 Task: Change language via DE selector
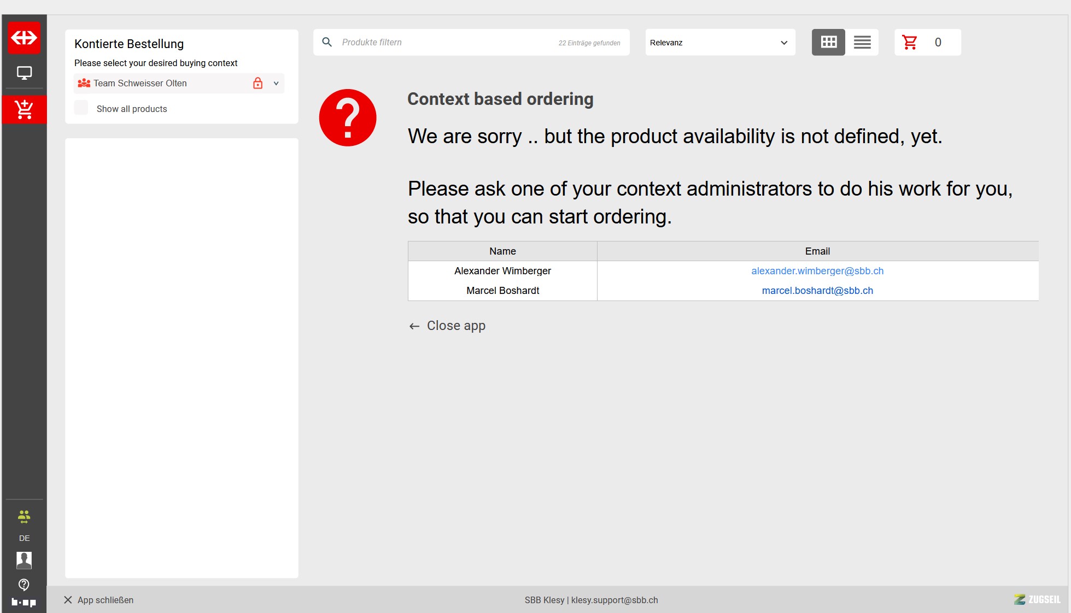pos(24,538)
